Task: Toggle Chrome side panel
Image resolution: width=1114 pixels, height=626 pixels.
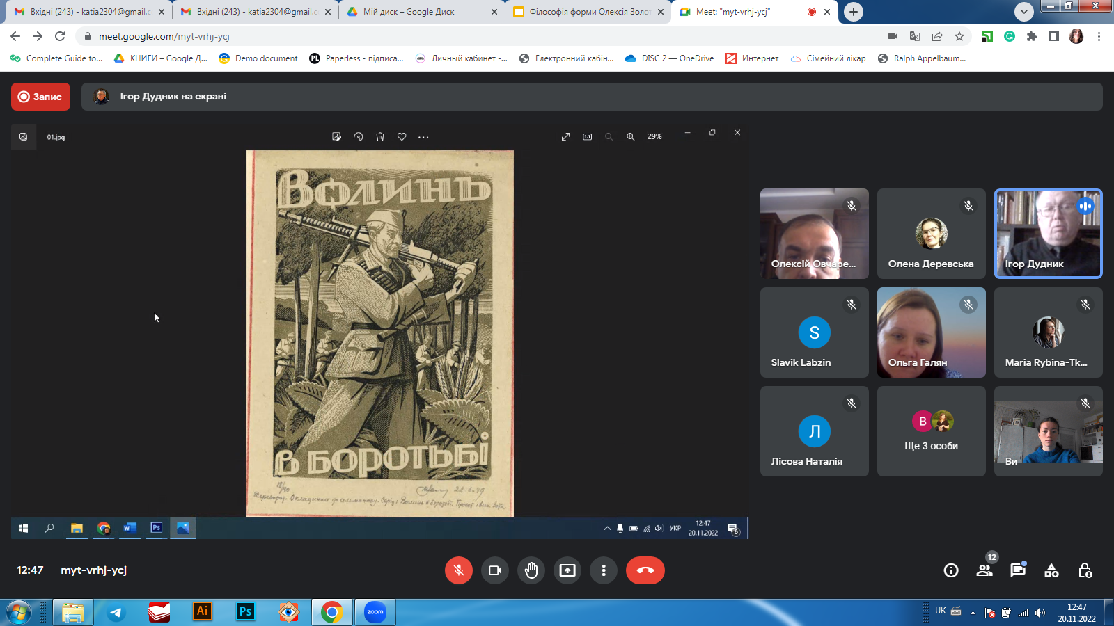Action: [1054, 36]
